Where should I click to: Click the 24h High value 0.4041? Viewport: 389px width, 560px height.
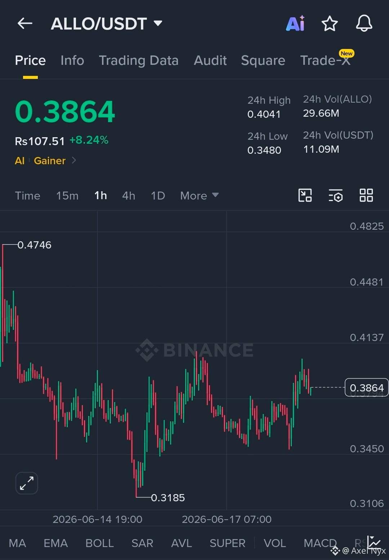click(x=264, y=114)
